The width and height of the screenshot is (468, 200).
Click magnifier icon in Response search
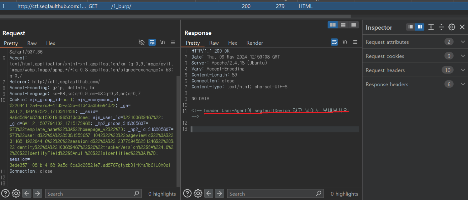(318, 193)
